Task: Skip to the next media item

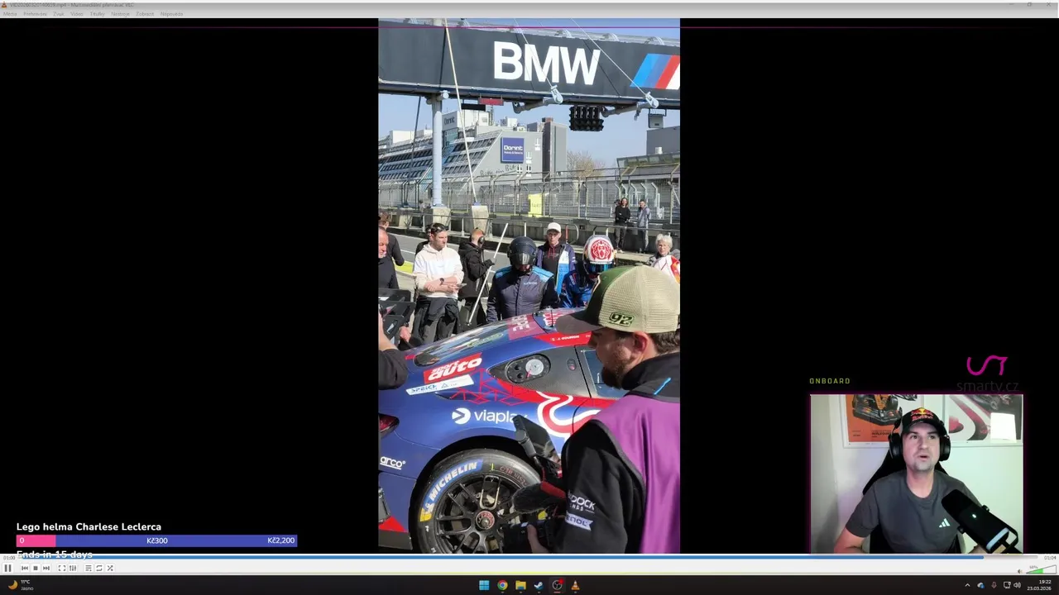Action: 46,568
